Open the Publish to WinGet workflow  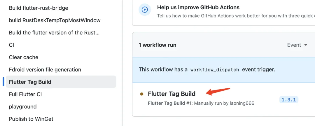pyautogui.click(x=31, y=119)
